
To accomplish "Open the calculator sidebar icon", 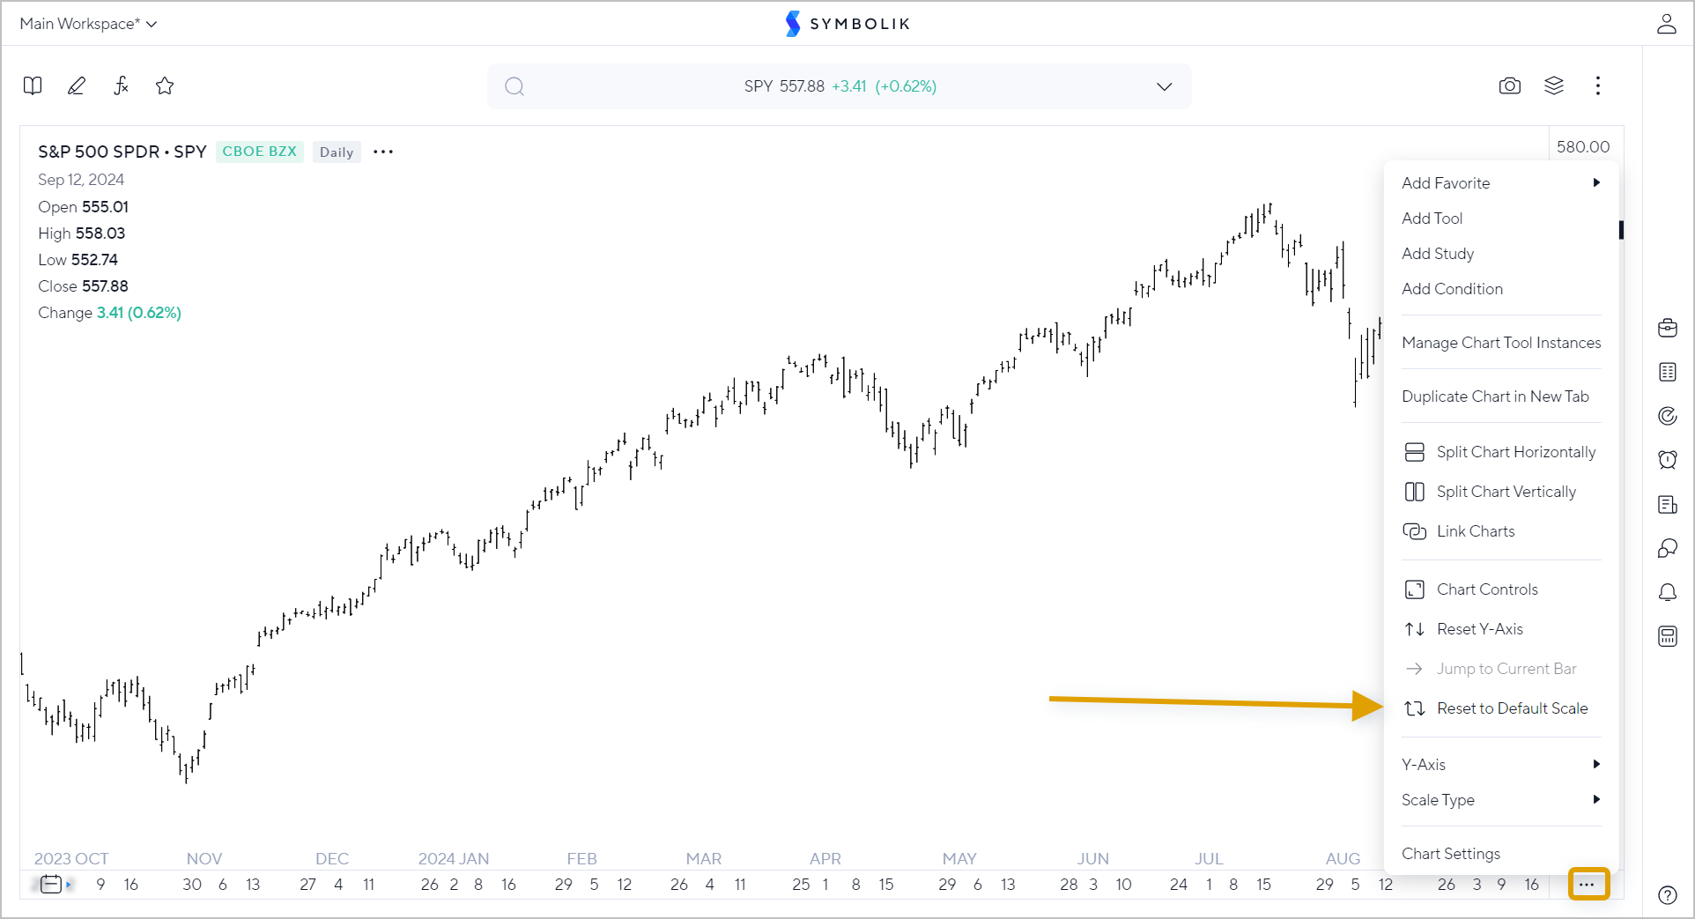I will coord(1668,636).
